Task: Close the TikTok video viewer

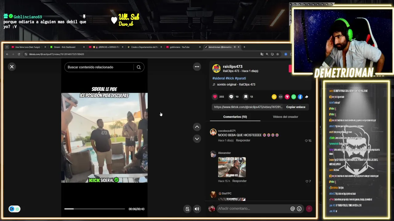Action: pos(12,67)
